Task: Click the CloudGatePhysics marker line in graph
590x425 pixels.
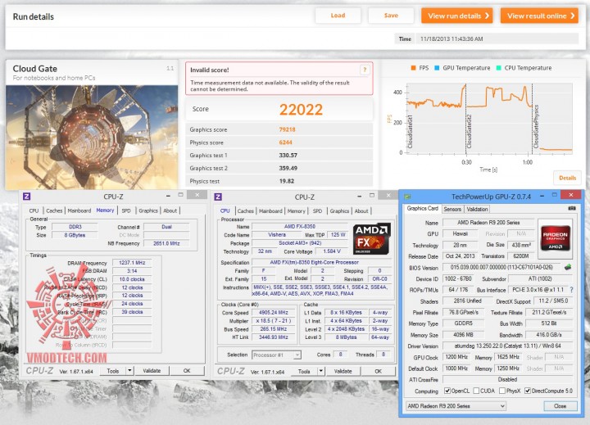Action: coord(532,119)
